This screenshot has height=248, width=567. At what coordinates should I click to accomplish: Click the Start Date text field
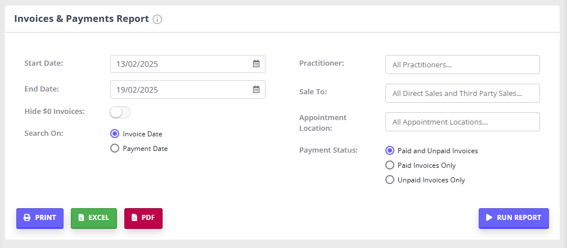[x=188, y=64]
